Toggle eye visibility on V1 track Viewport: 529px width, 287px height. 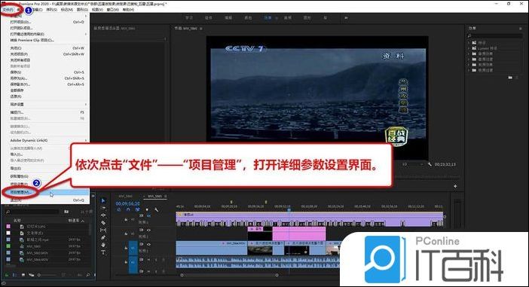click(x=148, y=244)
